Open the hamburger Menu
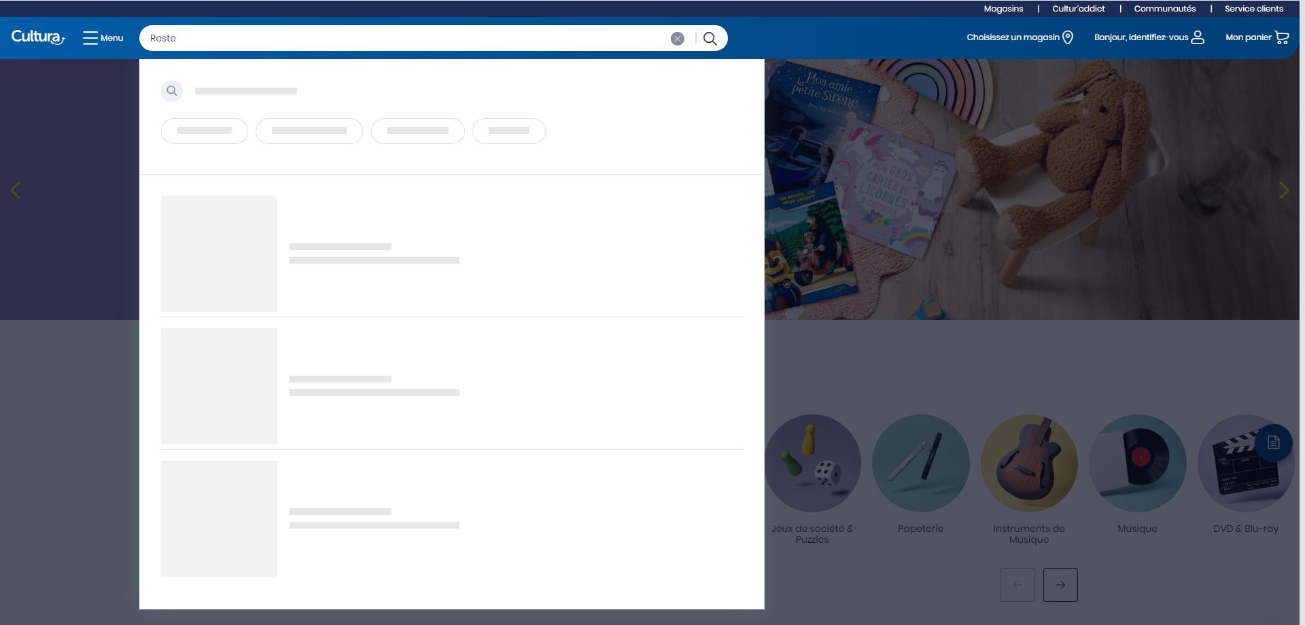This screenshot has width=1305, height=625. (103, 38)
